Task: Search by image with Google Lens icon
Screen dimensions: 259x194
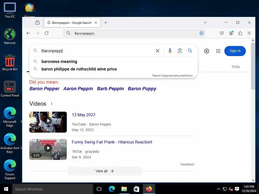Action: [180, 51]
